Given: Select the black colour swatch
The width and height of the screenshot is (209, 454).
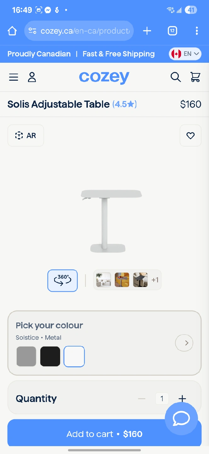Looking at the screenshot, I should (x=50, y=357).
